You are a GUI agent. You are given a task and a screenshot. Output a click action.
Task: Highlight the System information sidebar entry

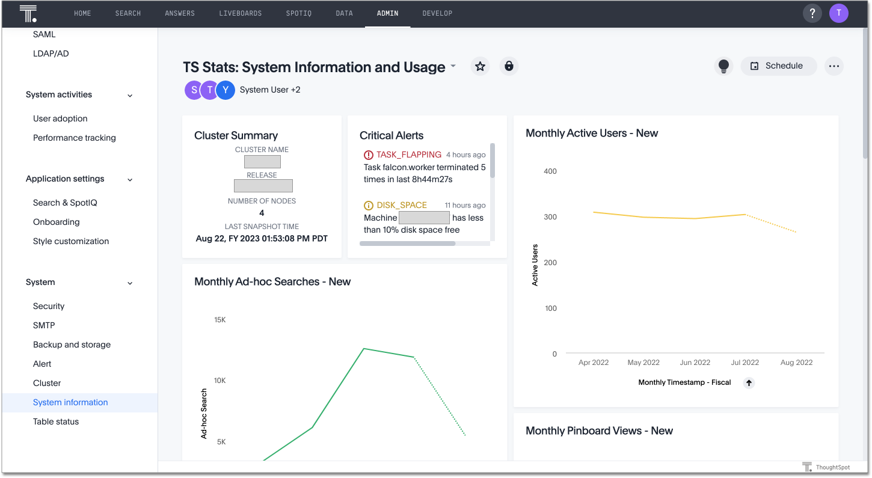tap(70, 402)
